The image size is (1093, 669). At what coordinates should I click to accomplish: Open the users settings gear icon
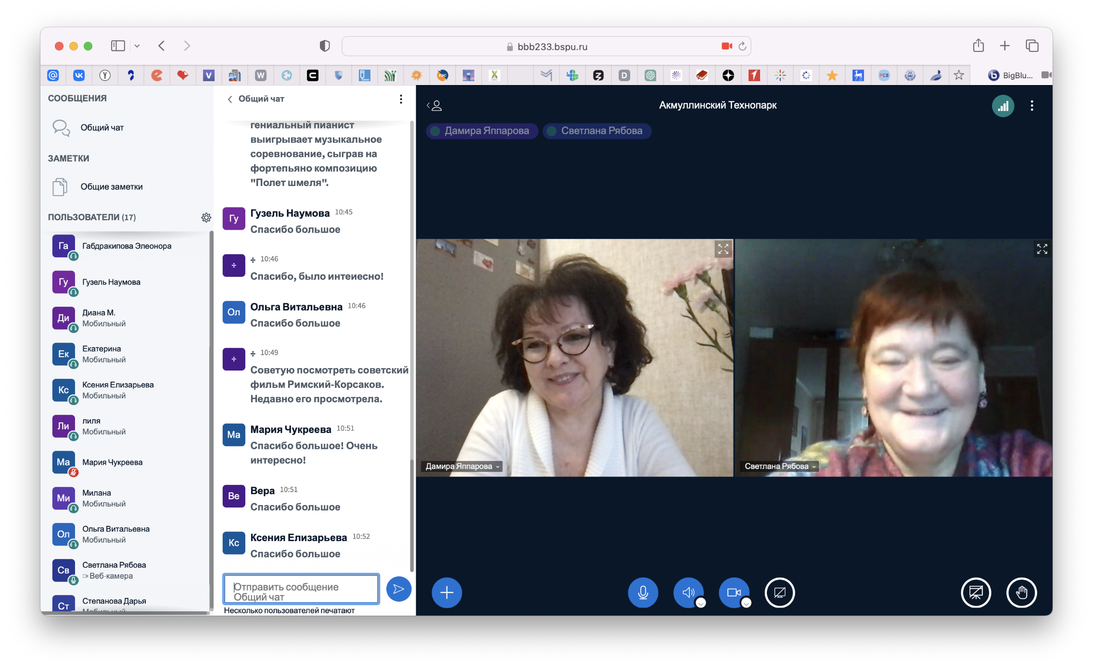point(206,218)
